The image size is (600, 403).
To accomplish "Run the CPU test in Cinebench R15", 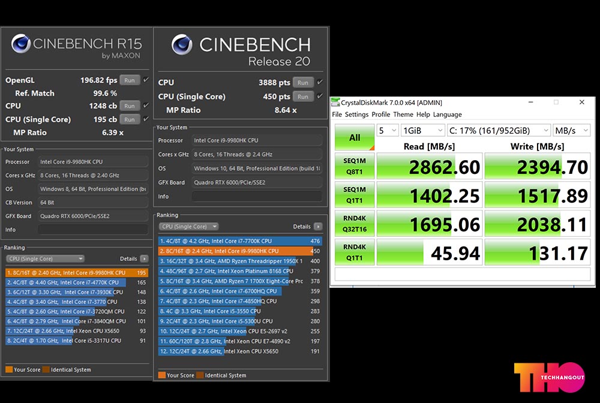I will (130, 106).
